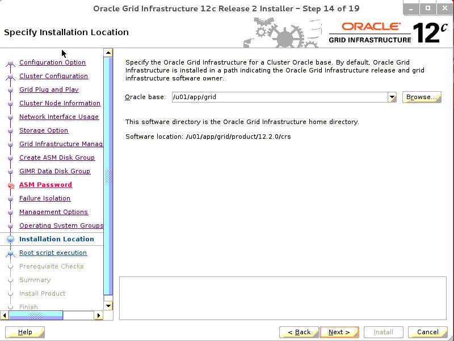
Task: Open Grid Infrastructure Management step
Action: pyautogui.click(x=61, y=144)
